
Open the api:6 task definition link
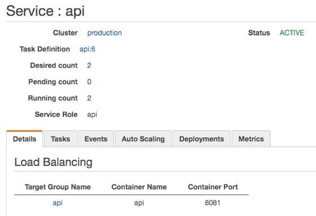(x=87, y=49)
